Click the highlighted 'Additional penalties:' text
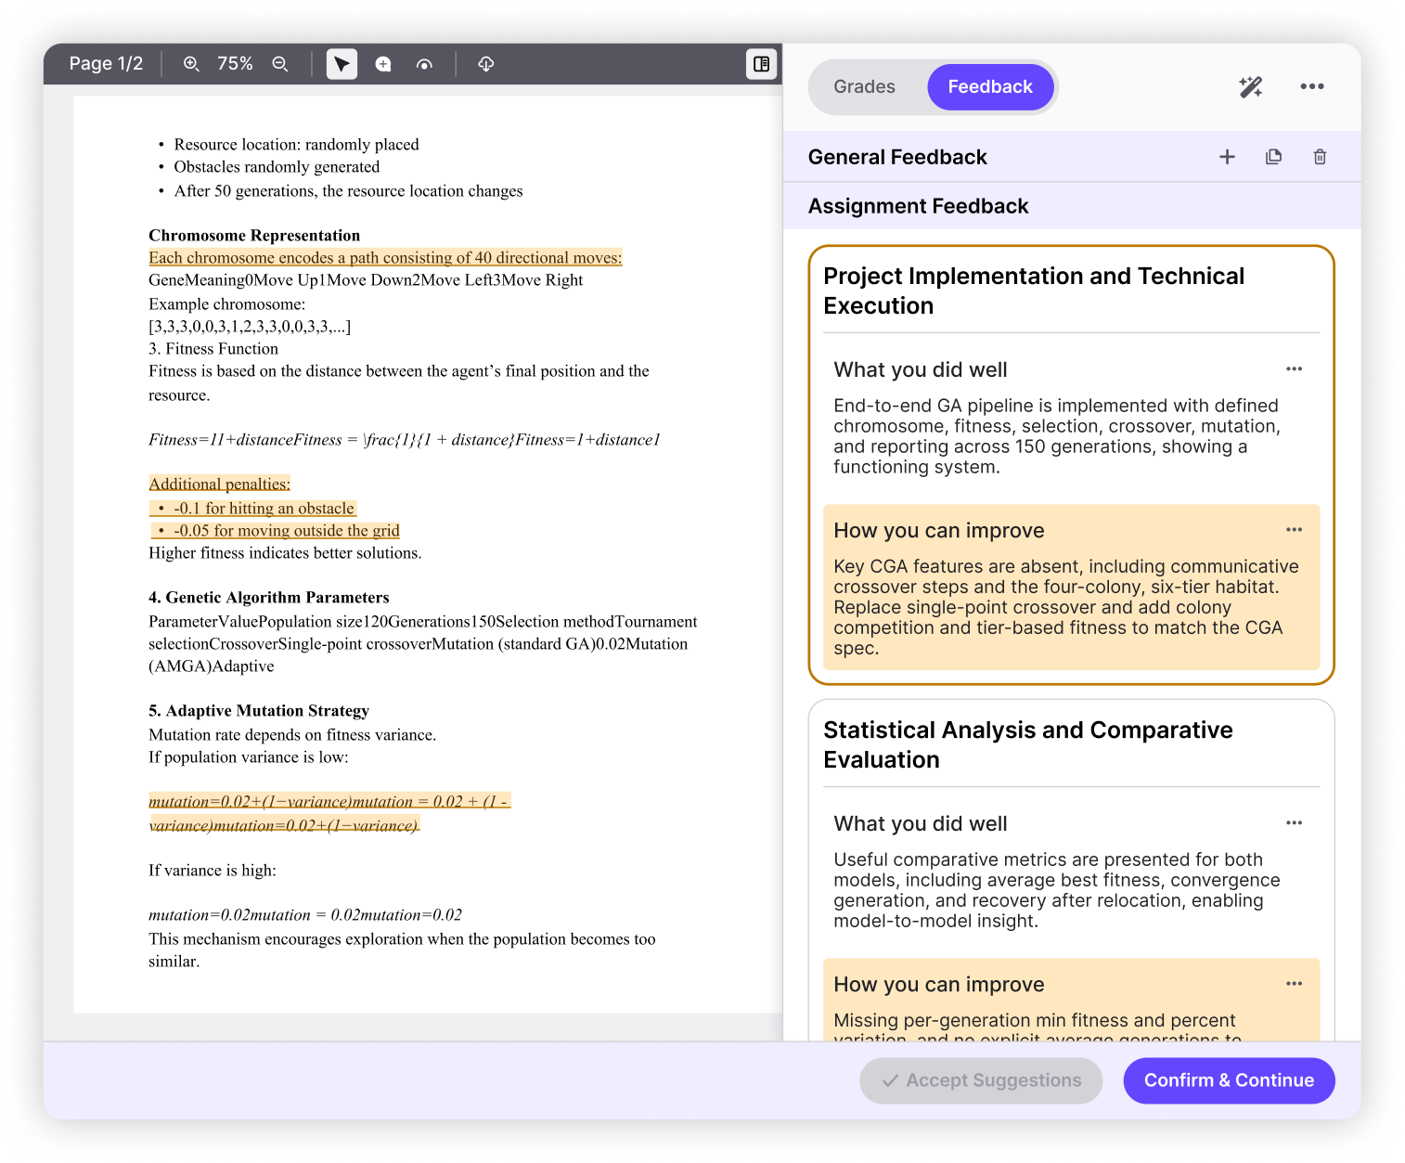The height and width of the screenshot is (1163, 1405). pos(219,484)
